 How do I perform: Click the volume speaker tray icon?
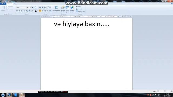(x=161, y=95)
